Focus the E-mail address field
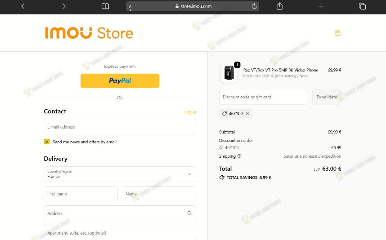Screen dimensions: 386x240 (x=120, y=127)
